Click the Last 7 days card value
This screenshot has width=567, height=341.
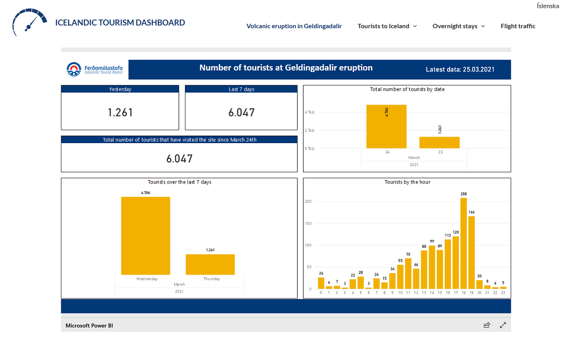(x=241, y=112)
